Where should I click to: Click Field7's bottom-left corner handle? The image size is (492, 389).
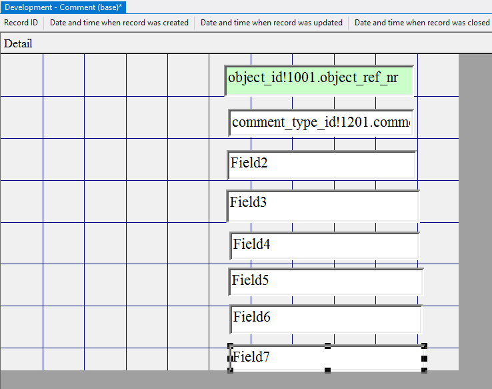pyautogui.click(x=231, y=370)
